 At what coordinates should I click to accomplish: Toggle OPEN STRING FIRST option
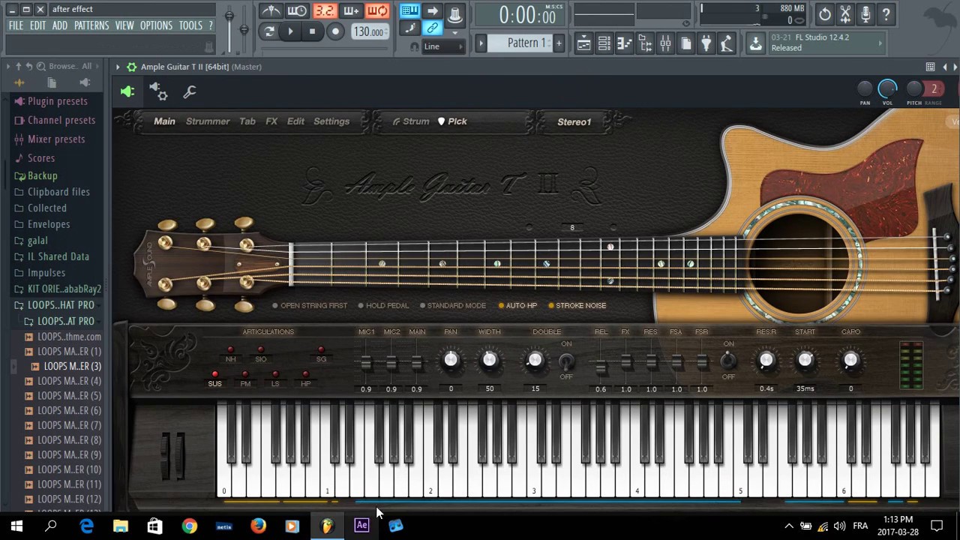[x=310, y=306]
